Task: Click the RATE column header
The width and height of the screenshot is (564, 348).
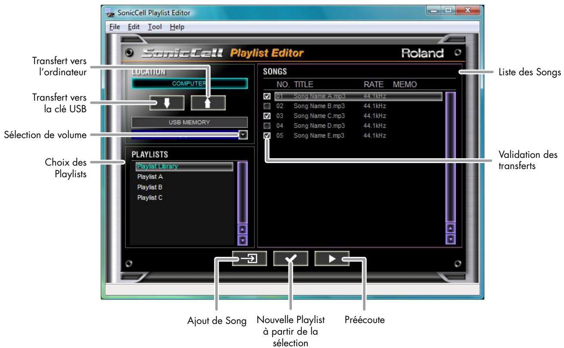Action: coord(373,84)
